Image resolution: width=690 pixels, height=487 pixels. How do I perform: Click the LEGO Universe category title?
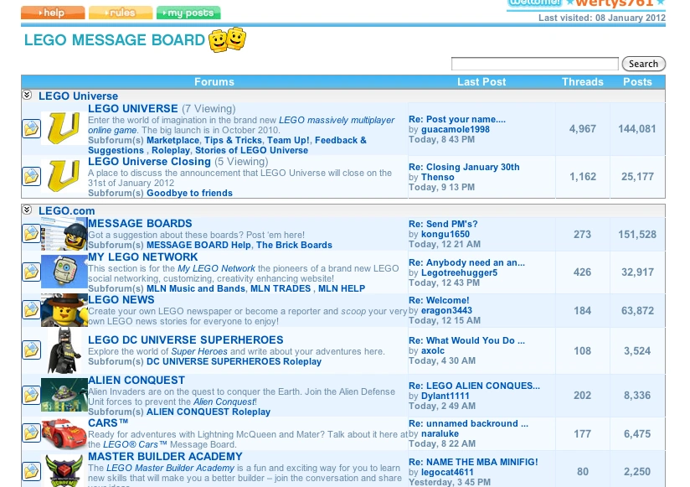pos(78,96)
